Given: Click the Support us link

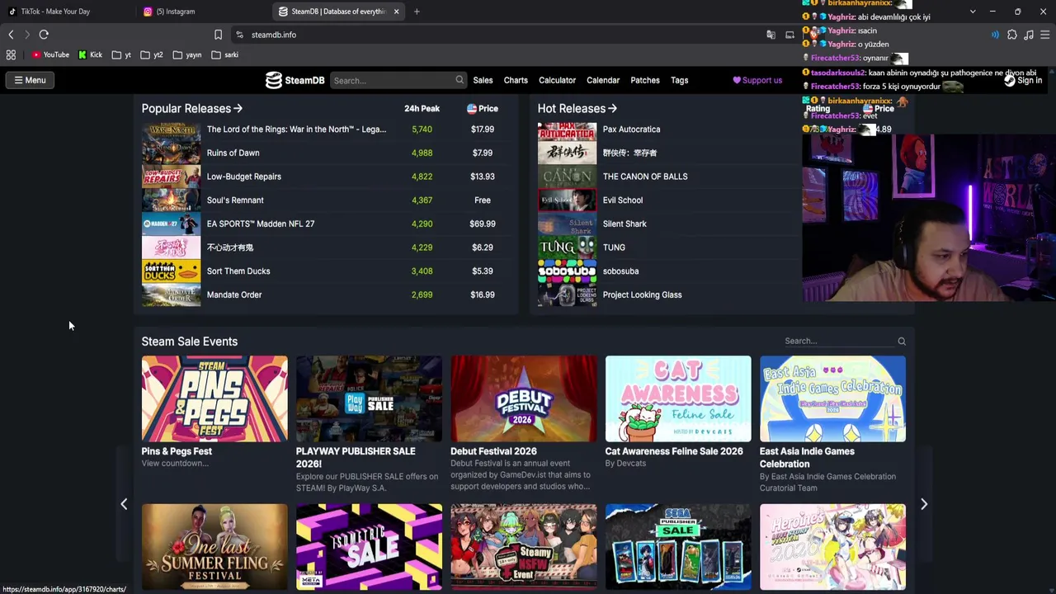Looking at the screenshot, I should tap(757, 80).
